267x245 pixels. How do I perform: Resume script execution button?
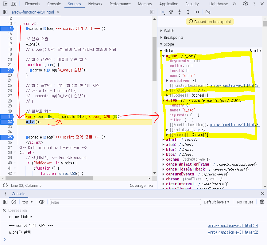pyautogui.click(x=163, y=12)
